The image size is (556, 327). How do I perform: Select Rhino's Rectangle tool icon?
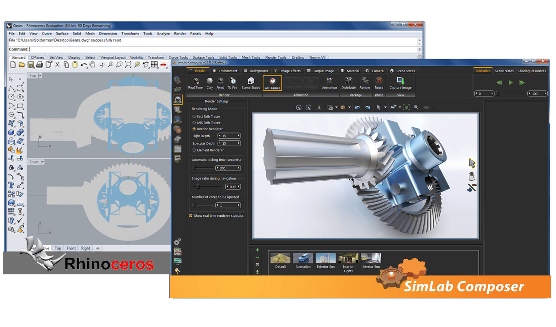point(20,106)
